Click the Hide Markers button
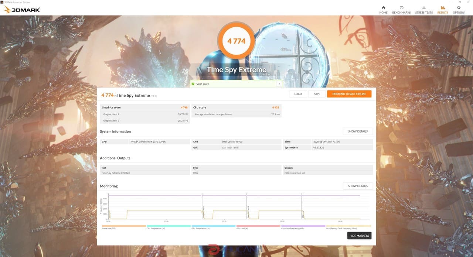The height and width of the screenshot is (257, 473). tap(359, 236)
